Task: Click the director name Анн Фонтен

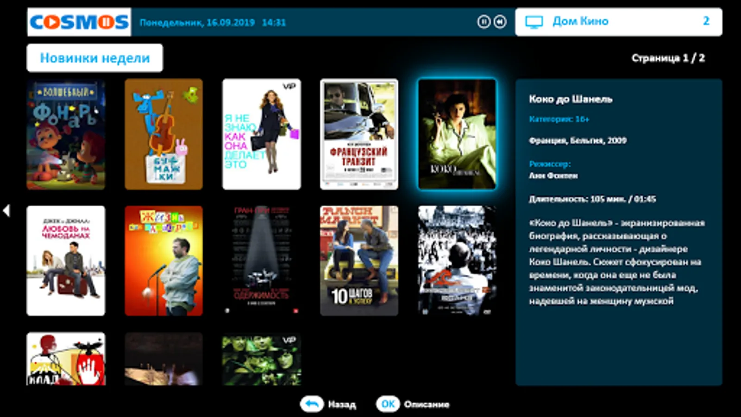Action: pyautogui.click(x=553, y=176)
